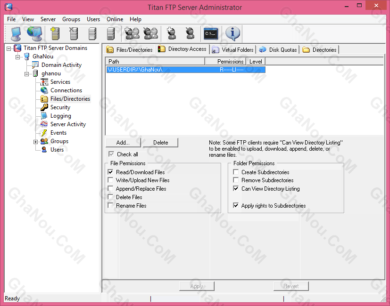Screen dimensions: 390x306
Task: Click the Level column header
Action: pyautogui.click(x=256, y=61)
